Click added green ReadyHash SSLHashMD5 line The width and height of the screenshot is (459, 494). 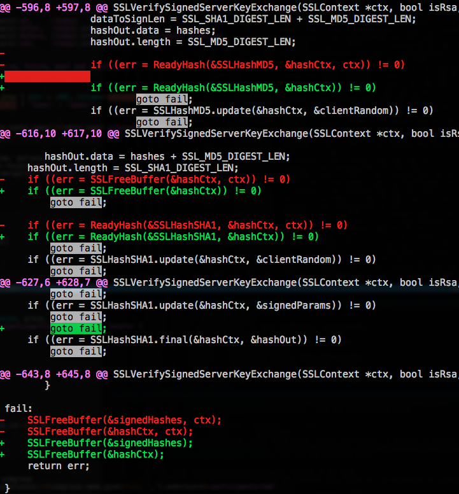tap(232, 87)
